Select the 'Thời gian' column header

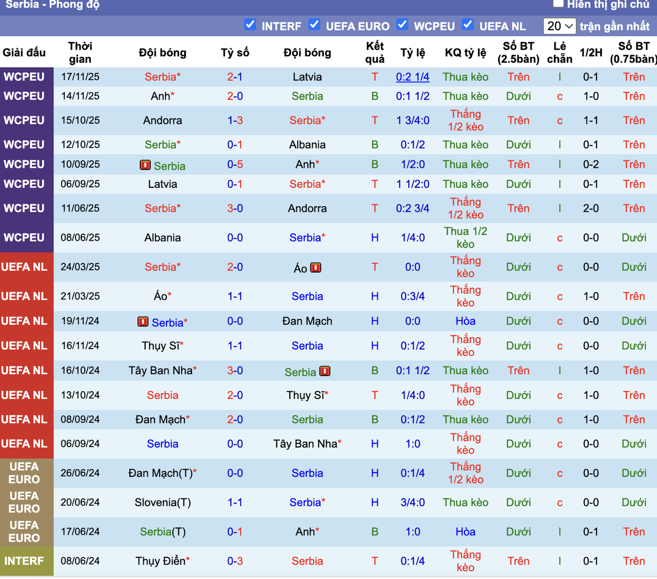[x=80, y=52]
